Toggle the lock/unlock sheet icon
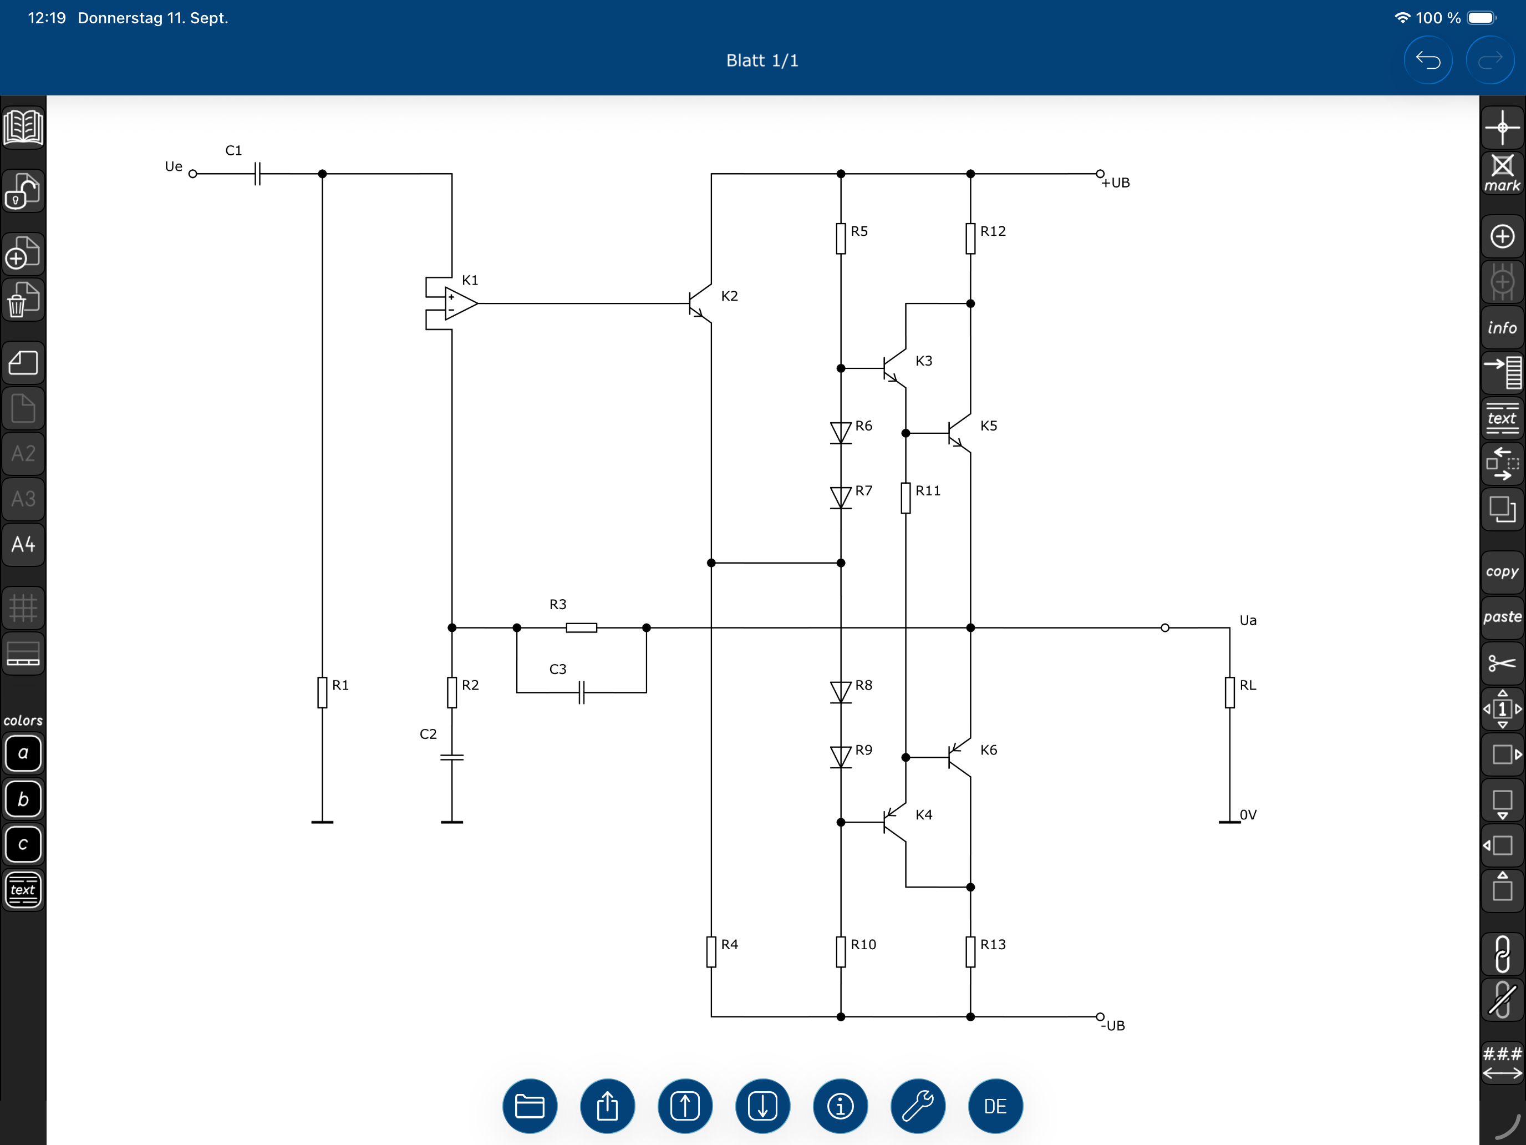This screenshot has height=1145, width=1526. pos(23,191)
